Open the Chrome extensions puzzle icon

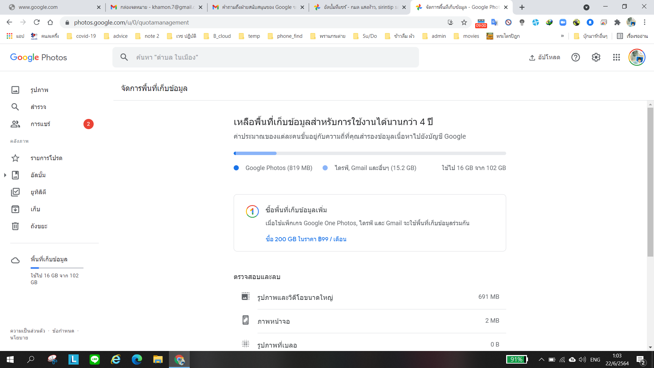point(617,22)
